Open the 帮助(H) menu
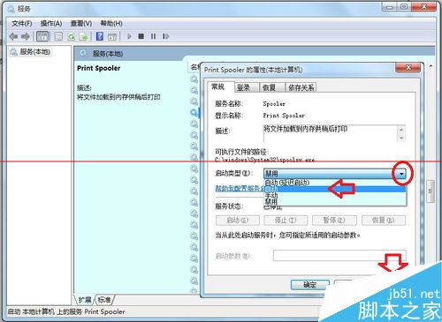Screen dimensions: 442x322 click(x=111, y=23)
